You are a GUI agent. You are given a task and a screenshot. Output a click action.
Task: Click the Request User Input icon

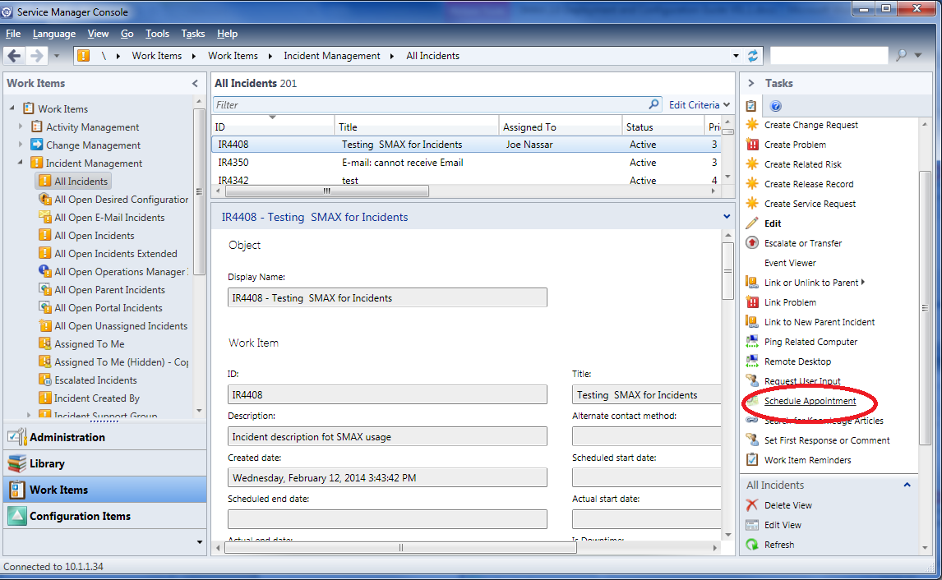tap(751, 380)
